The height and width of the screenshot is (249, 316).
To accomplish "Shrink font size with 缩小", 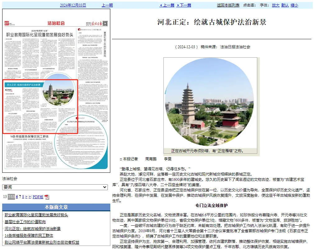I will pos(294,5).
